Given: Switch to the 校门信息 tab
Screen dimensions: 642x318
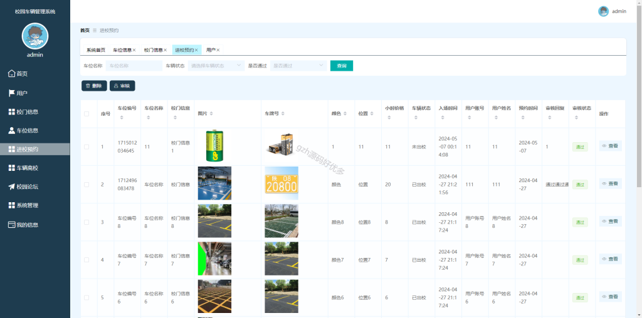Looking at the screenshot, I should coord(153,50).
